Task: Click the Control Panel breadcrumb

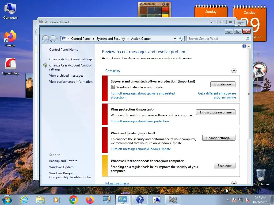Action: tap(81, 39)
